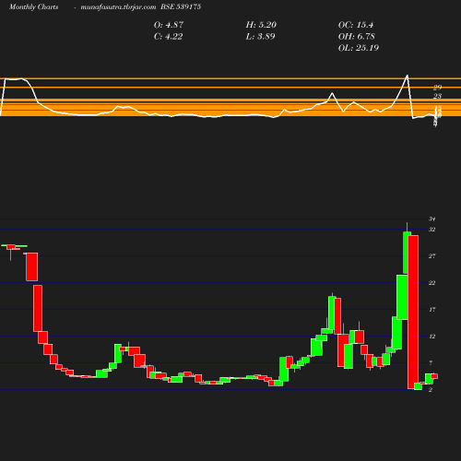Click the munafasutra.tbrjar.com watermark text
The image size is (461, 461).
pyautogui.click(x=118, y=6)
